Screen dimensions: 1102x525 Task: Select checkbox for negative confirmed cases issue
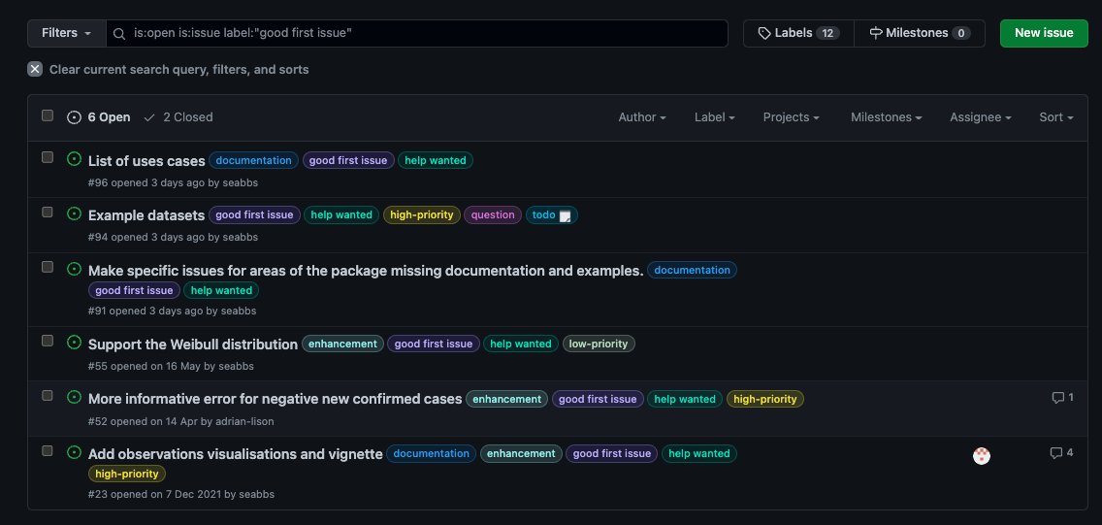pos(48,396)
